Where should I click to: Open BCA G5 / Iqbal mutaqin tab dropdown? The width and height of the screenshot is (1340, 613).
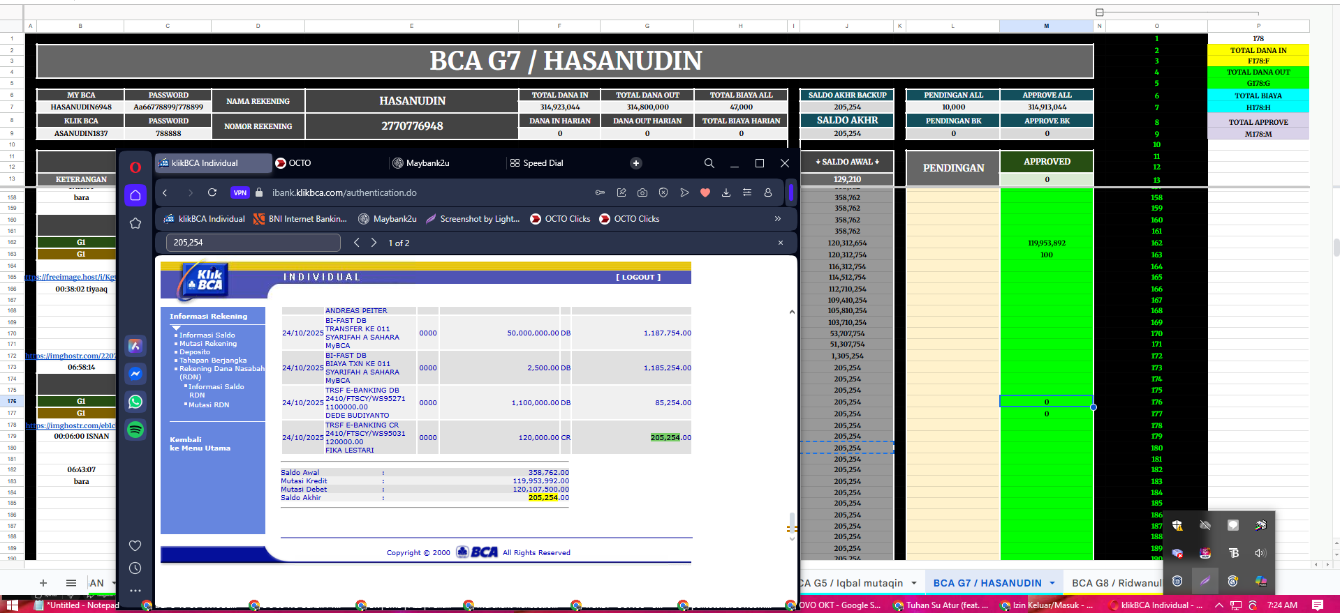coord(914,583)
